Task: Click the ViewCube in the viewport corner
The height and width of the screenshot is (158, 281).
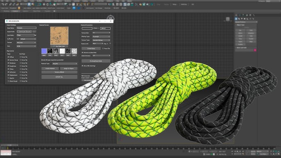Action: coord(228,19)
